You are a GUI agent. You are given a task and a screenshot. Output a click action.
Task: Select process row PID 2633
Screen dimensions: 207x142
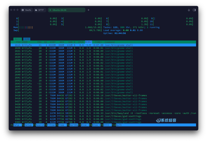click(x=103, y=54)
